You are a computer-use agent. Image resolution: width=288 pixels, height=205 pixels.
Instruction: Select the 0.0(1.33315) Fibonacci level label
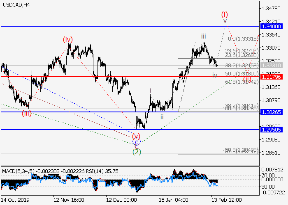coord(244,39)
